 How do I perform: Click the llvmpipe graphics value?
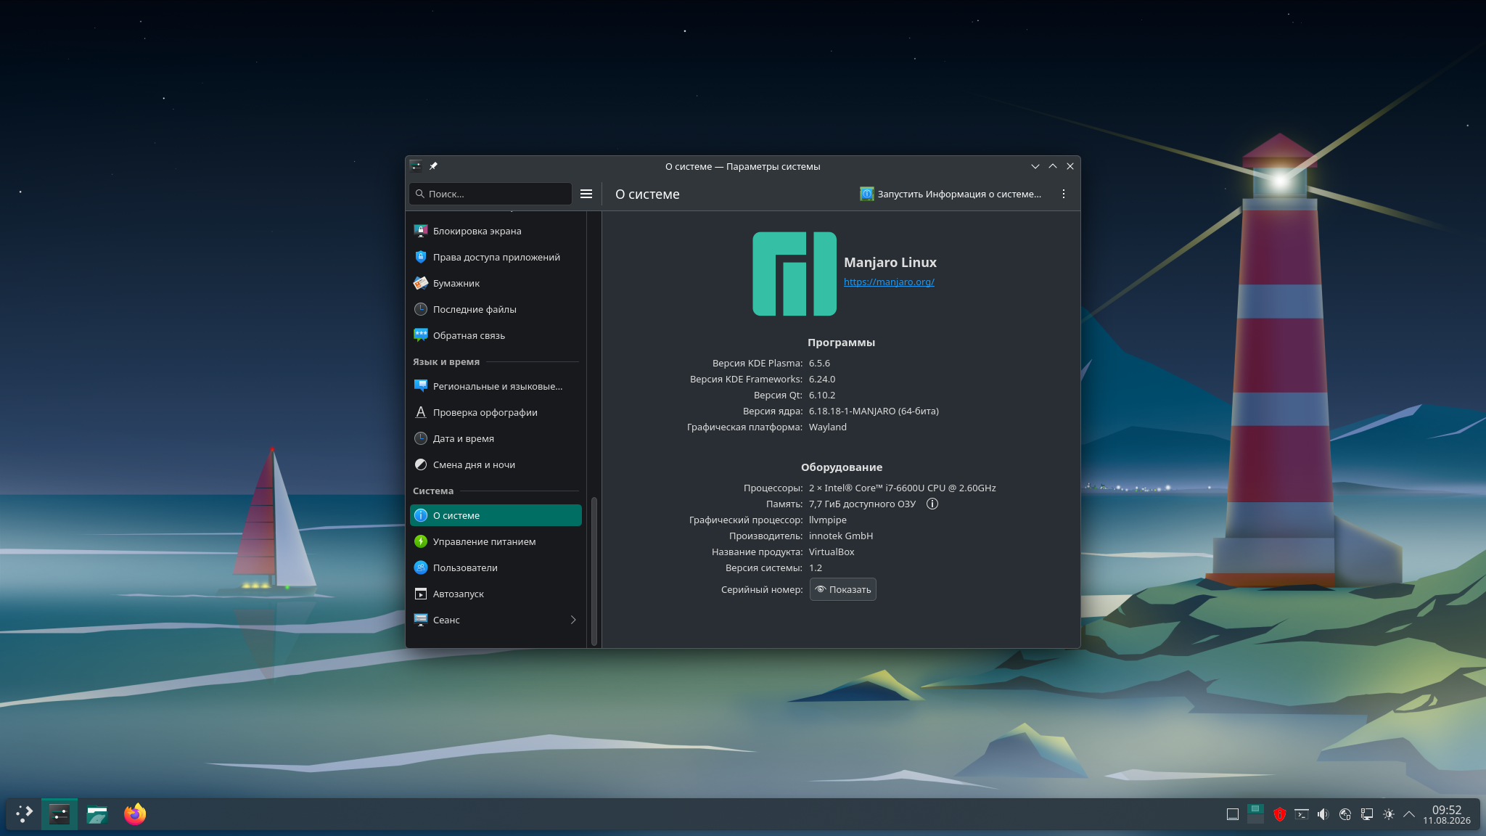[x=828, y=520]
